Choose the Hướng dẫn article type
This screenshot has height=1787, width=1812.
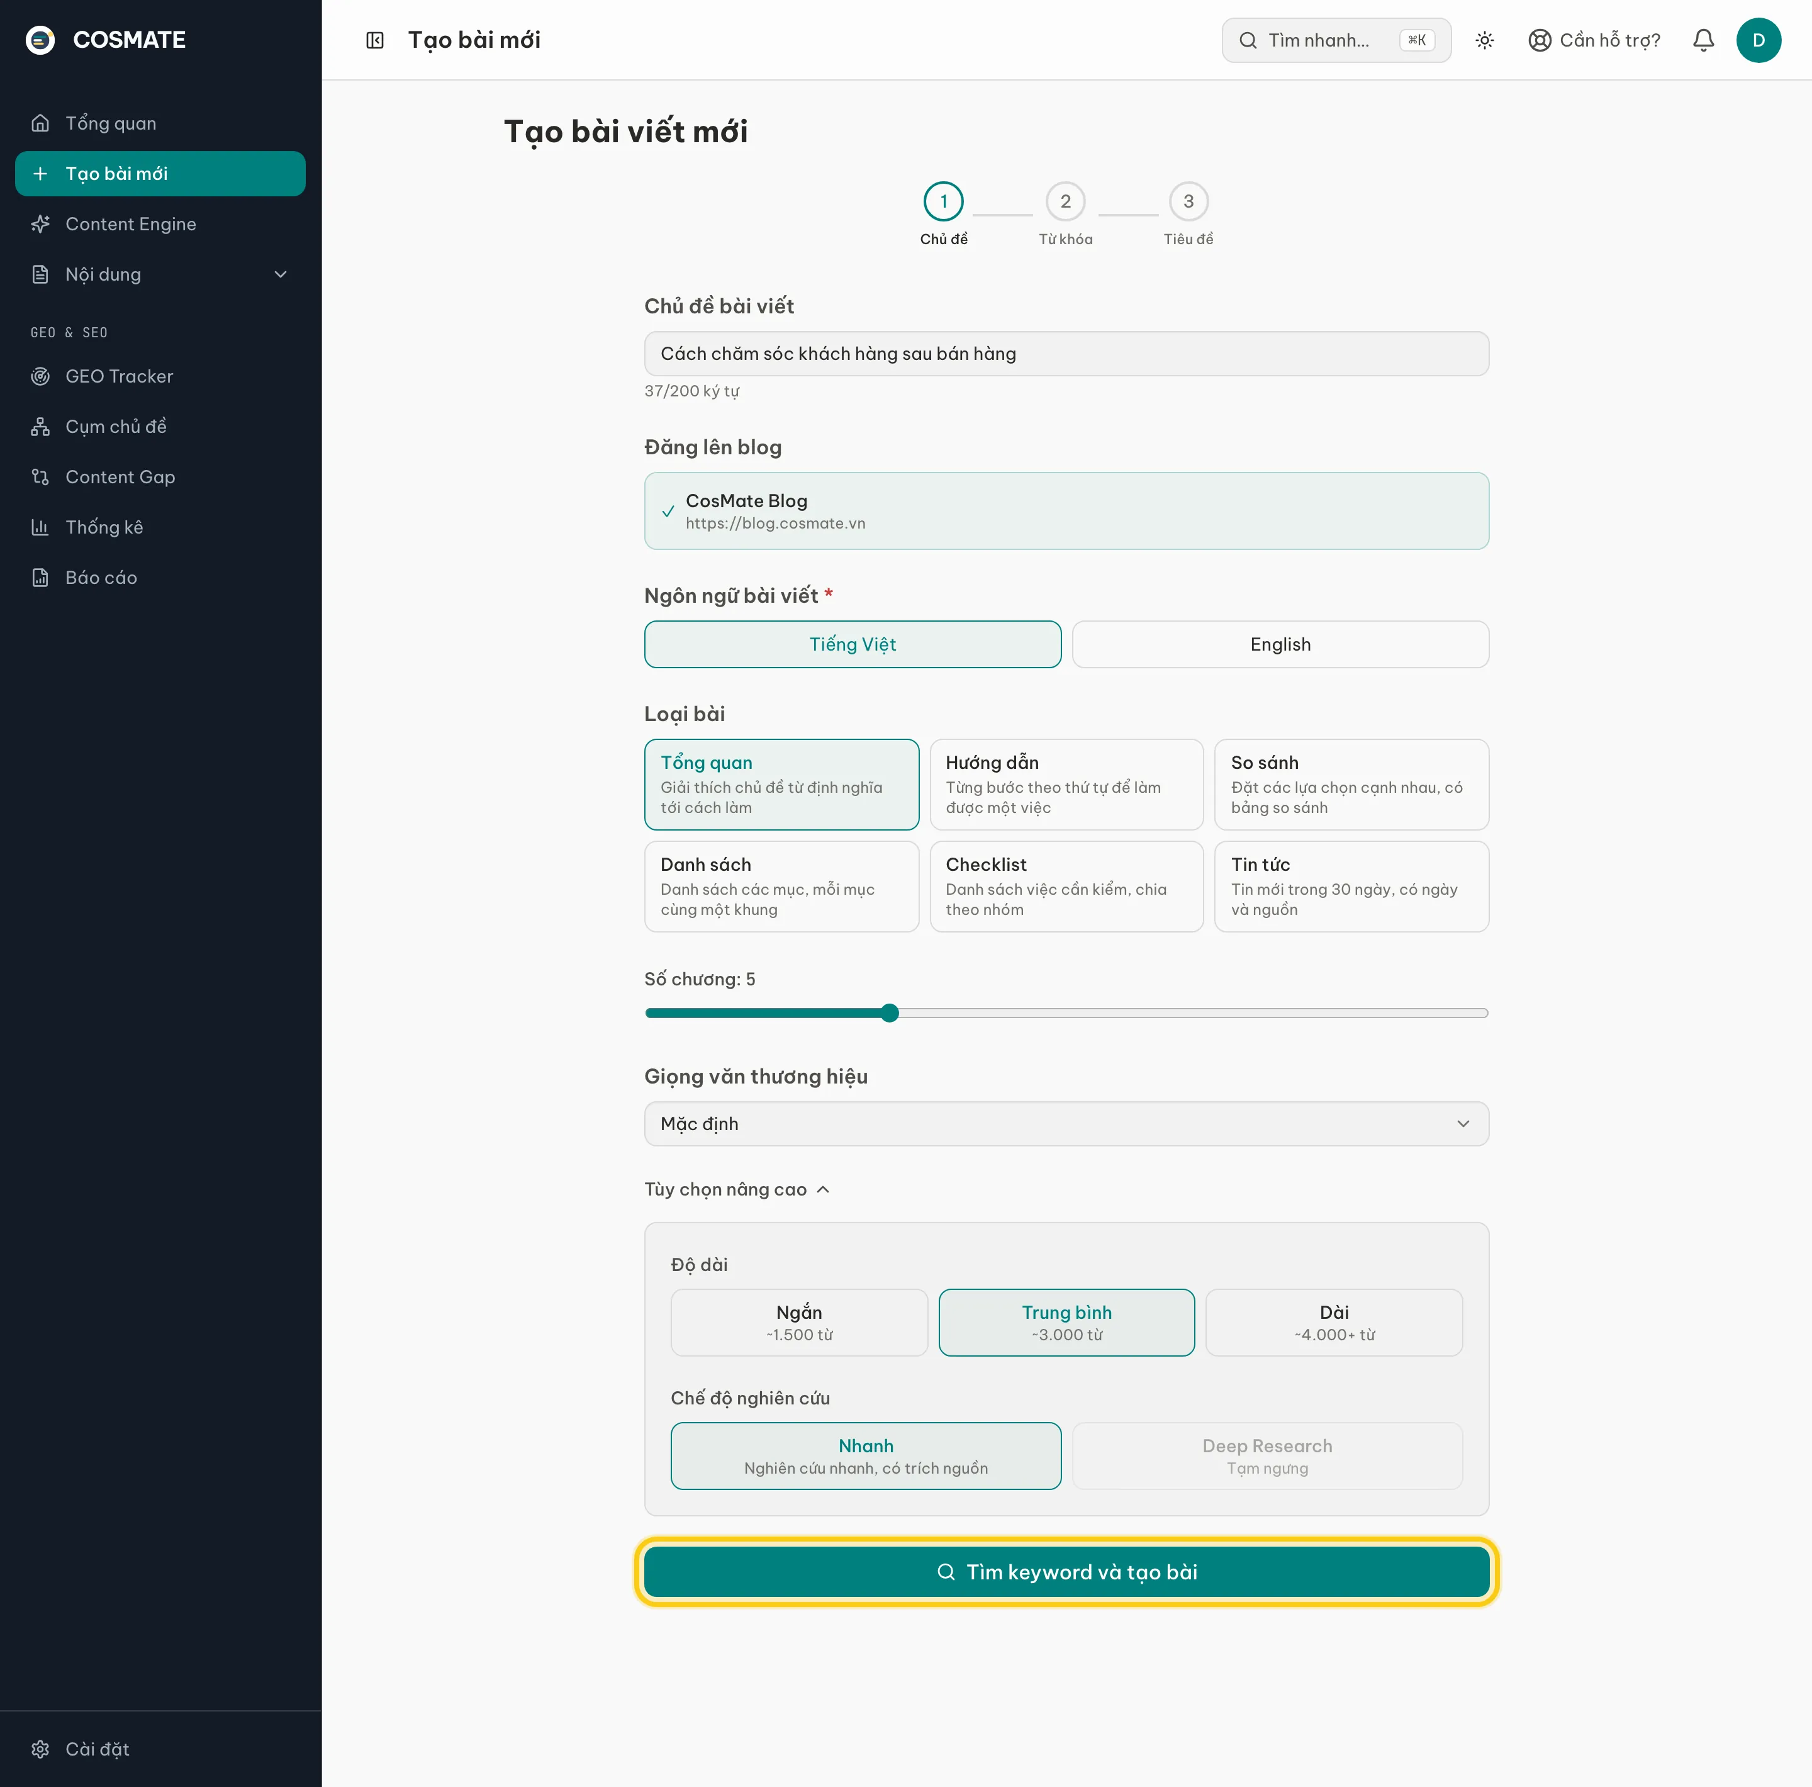[1065, 784]
